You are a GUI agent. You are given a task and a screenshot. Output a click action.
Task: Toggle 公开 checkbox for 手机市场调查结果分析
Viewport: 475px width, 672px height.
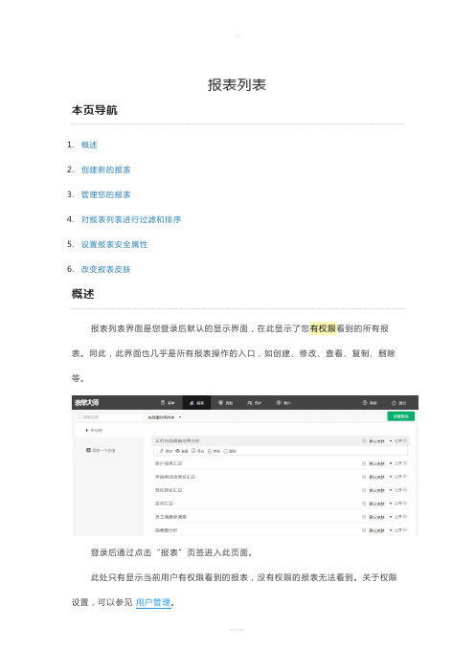coord(405,440)
